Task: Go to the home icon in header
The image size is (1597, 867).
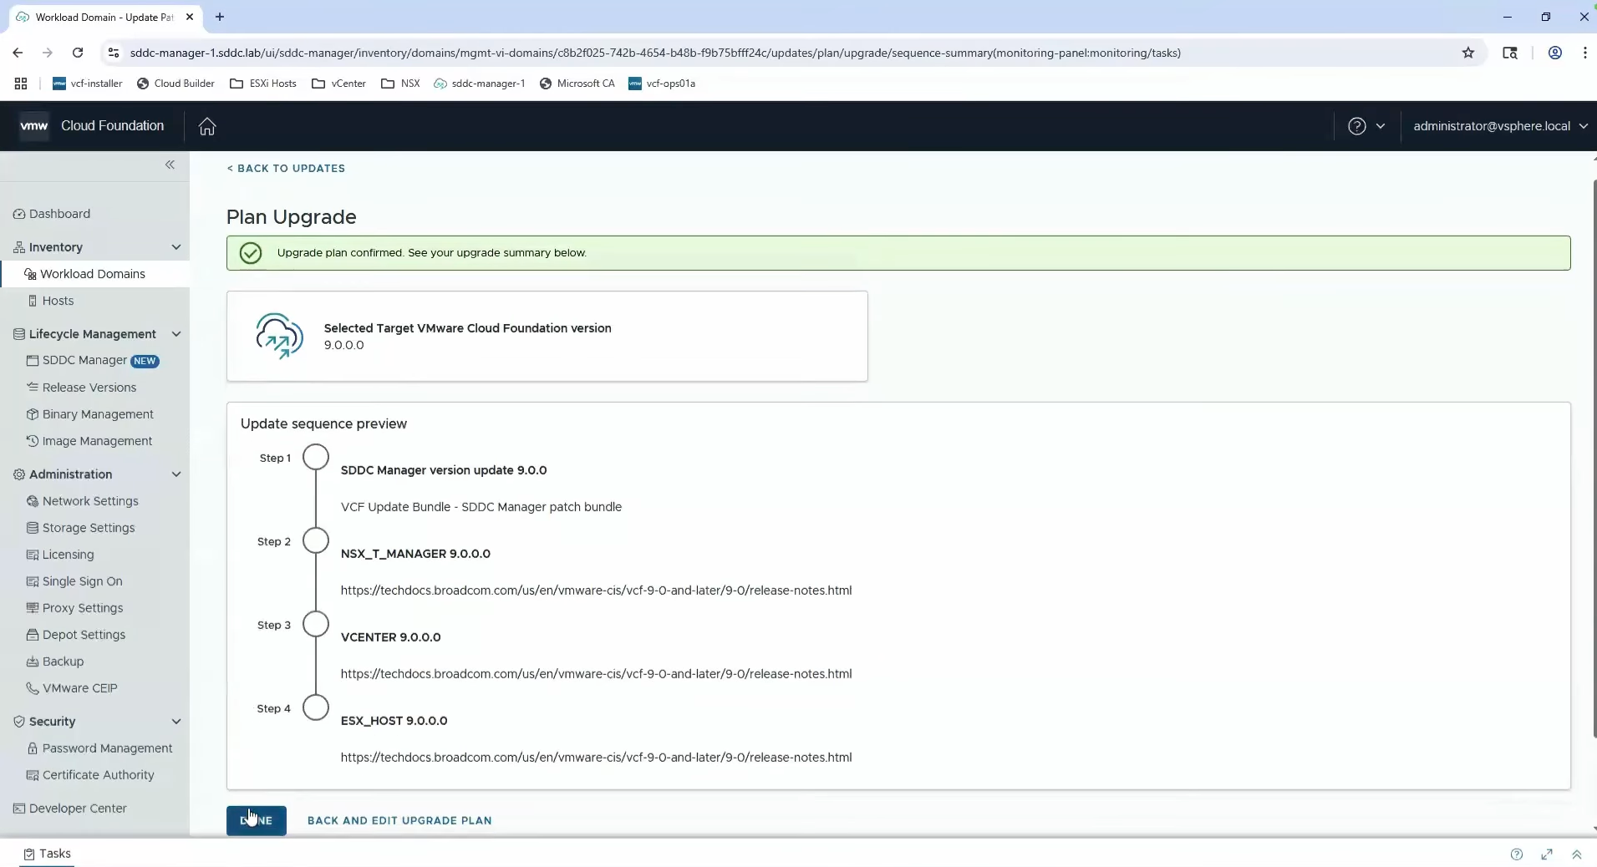Action: [x=207, y=126]
